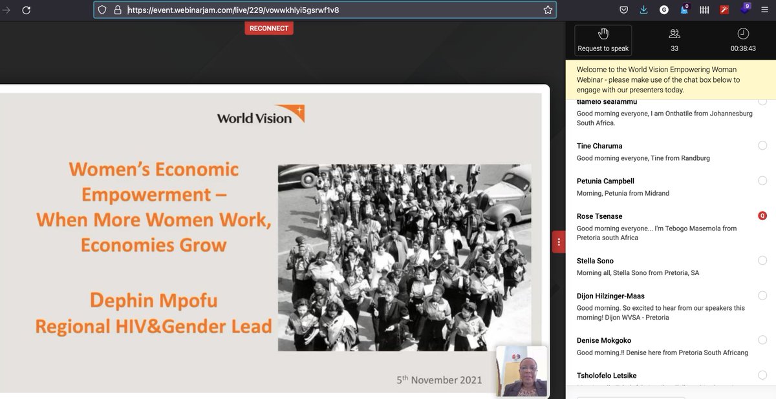Toggle the red Q marker on Rose Tsenase

762,216
